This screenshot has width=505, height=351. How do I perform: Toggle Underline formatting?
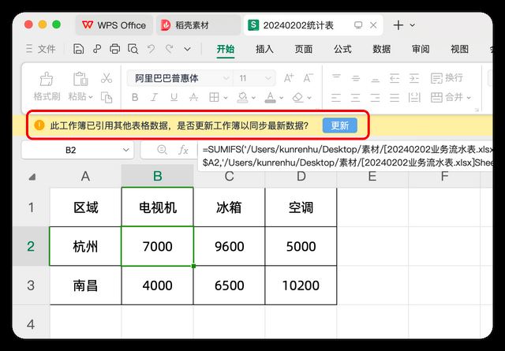[x=174, y=97]
